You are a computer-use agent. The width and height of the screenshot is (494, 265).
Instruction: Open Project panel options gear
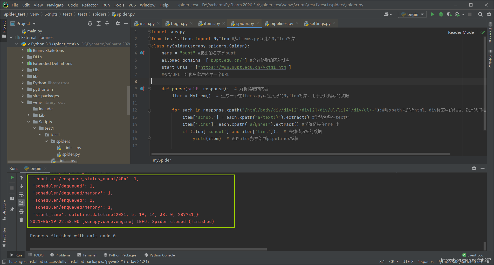118,24
